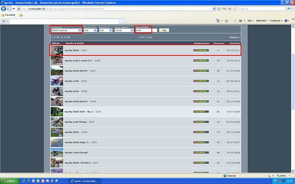Go back with the browser Back arrow
The image size is (295, 184).
[3, 8]
